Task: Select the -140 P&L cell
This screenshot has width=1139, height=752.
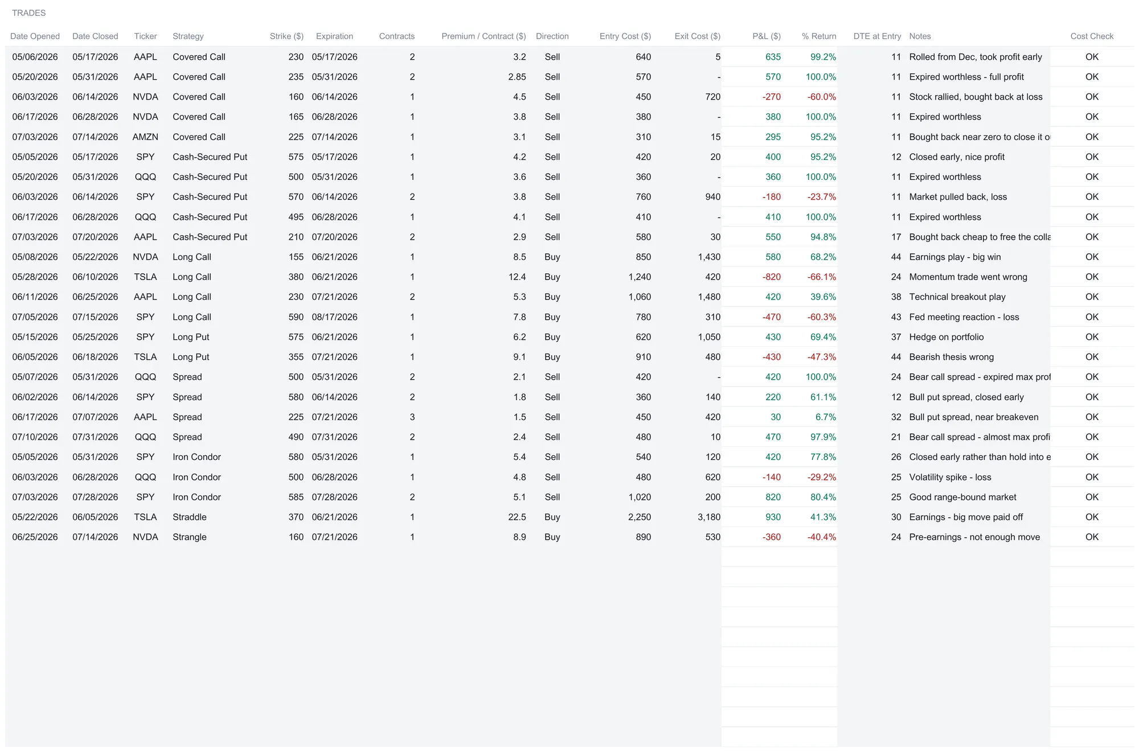Action: tap(771, 477)
